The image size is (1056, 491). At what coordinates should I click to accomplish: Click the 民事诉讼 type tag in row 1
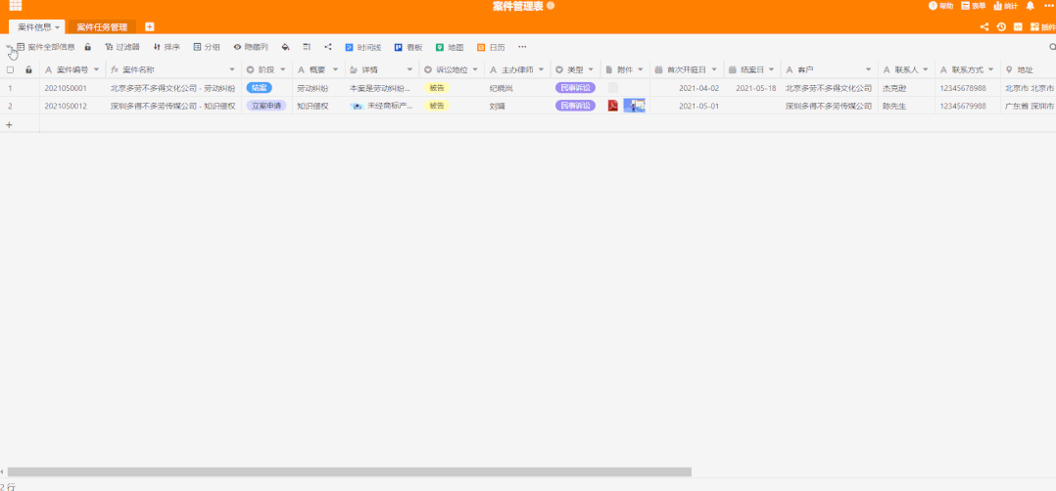point(575,87)
